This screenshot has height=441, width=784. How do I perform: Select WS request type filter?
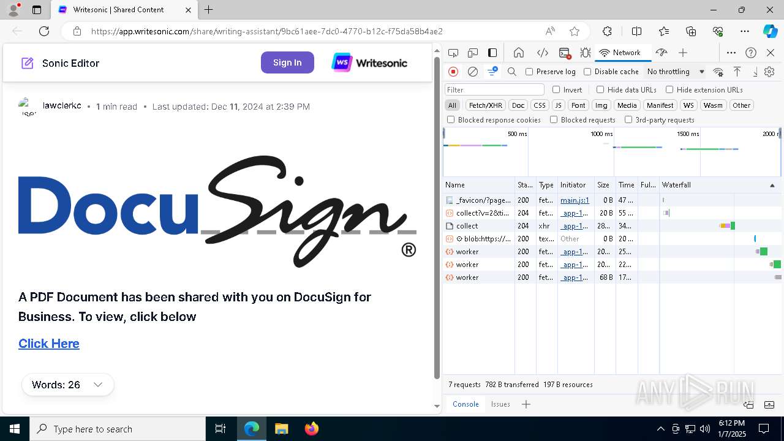click(x=689, y=105)
